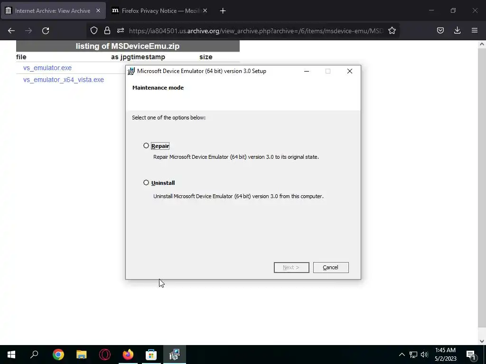
Task: Close the Internet Archive tab
Action: click(98, 11)
